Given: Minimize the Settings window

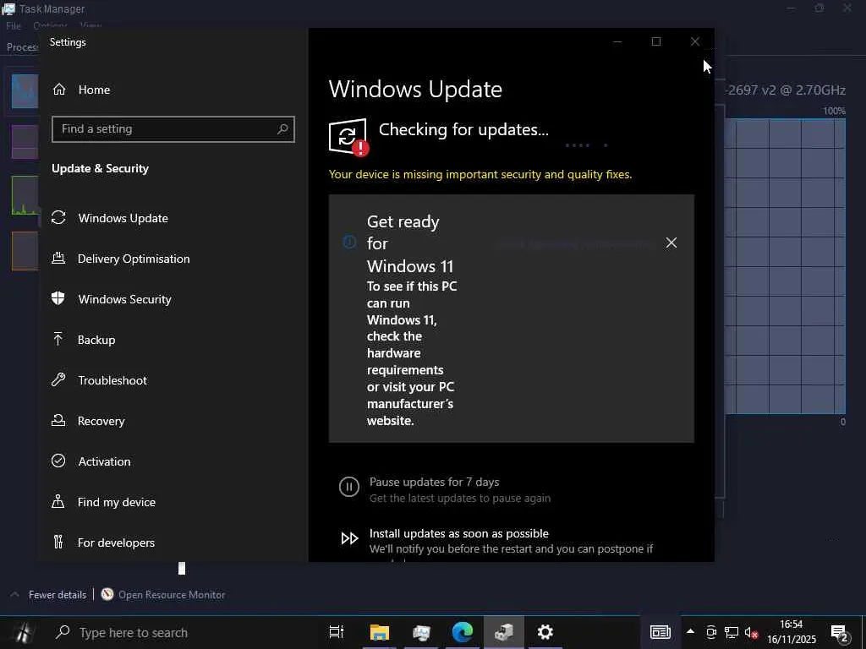Looking at the screenshot, I should point(617,41).
